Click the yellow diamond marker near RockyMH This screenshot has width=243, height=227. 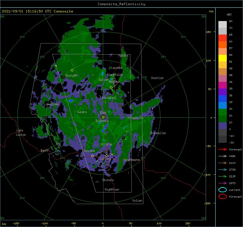[x=72, y=70]
